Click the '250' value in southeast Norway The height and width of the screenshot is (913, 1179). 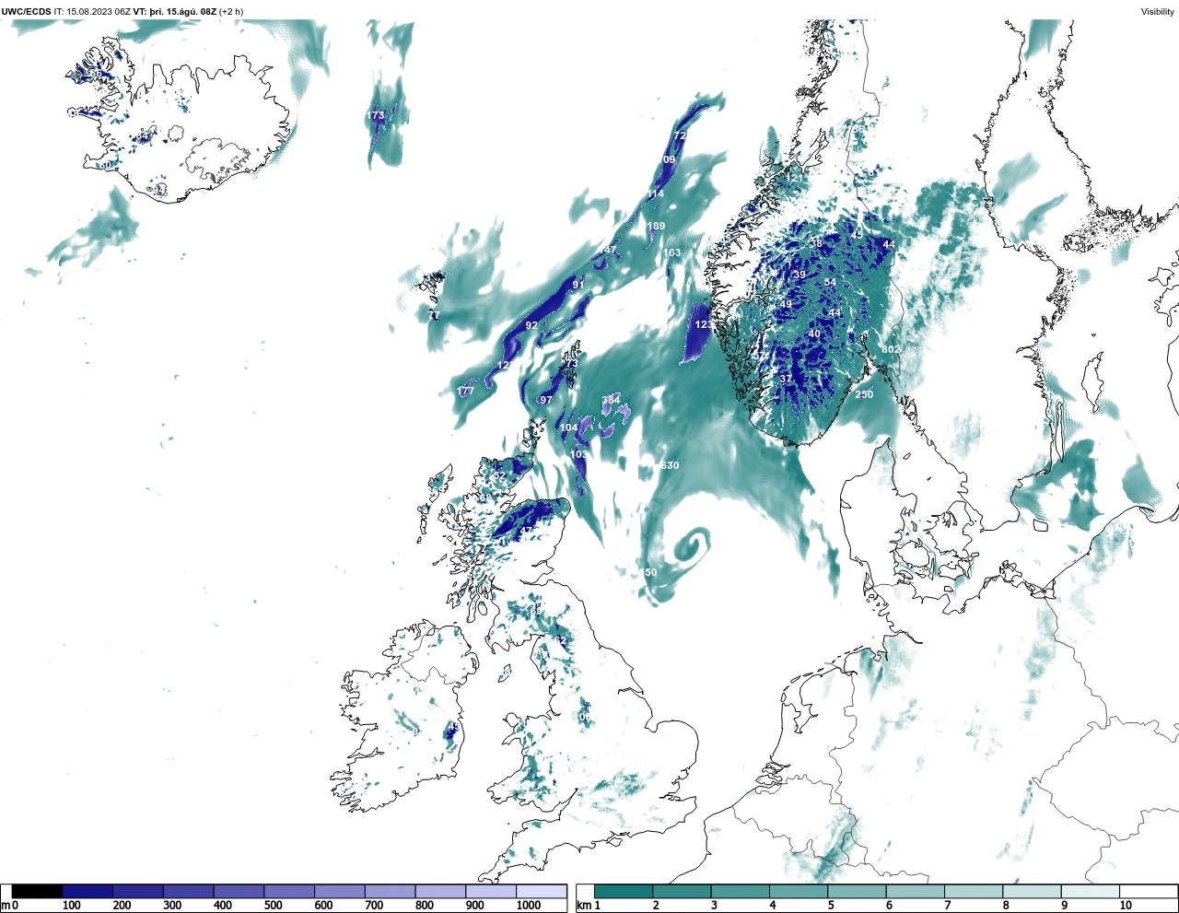point(864,394)
